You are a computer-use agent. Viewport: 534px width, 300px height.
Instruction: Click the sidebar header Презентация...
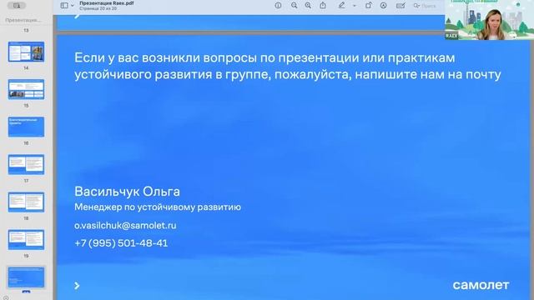tap(23, 20)
